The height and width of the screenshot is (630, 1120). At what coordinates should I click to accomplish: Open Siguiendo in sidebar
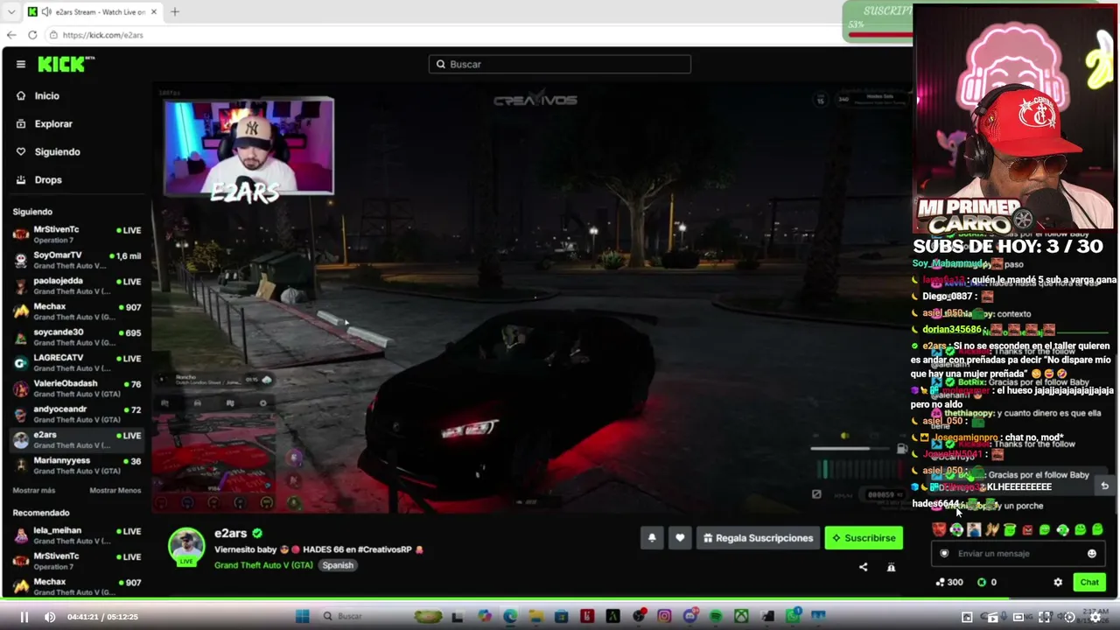click(57, 152)
